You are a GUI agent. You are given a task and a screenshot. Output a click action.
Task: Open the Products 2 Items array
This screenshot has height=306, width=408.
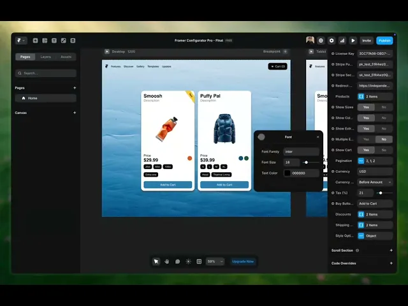pos(375,96)
